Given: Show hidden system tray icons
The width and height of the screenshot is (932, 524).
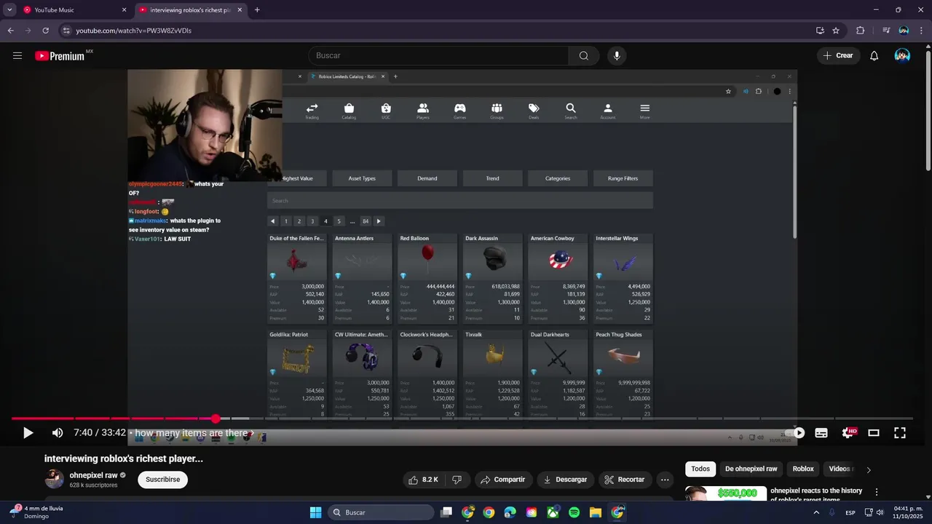Looking at the screenshot, I should tap(815, 512).
